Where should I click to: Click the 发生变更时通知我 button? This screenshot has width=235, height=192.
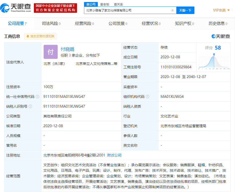(x=40, y=36)
